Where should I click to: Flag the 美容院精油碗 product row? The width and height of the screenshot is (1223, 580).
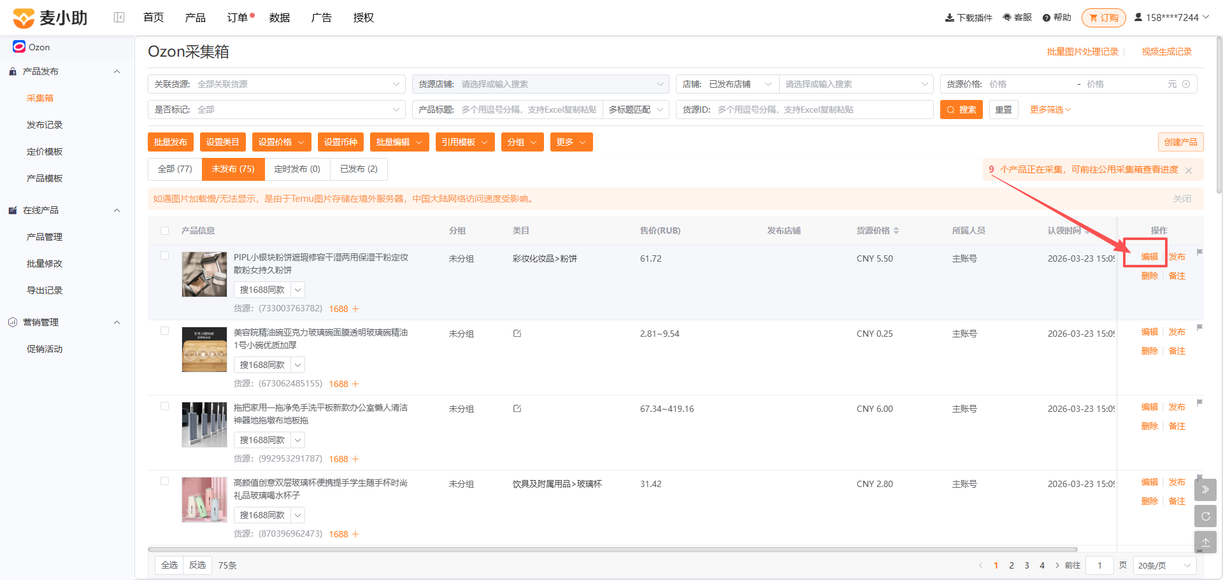[x=1199, y=328]
